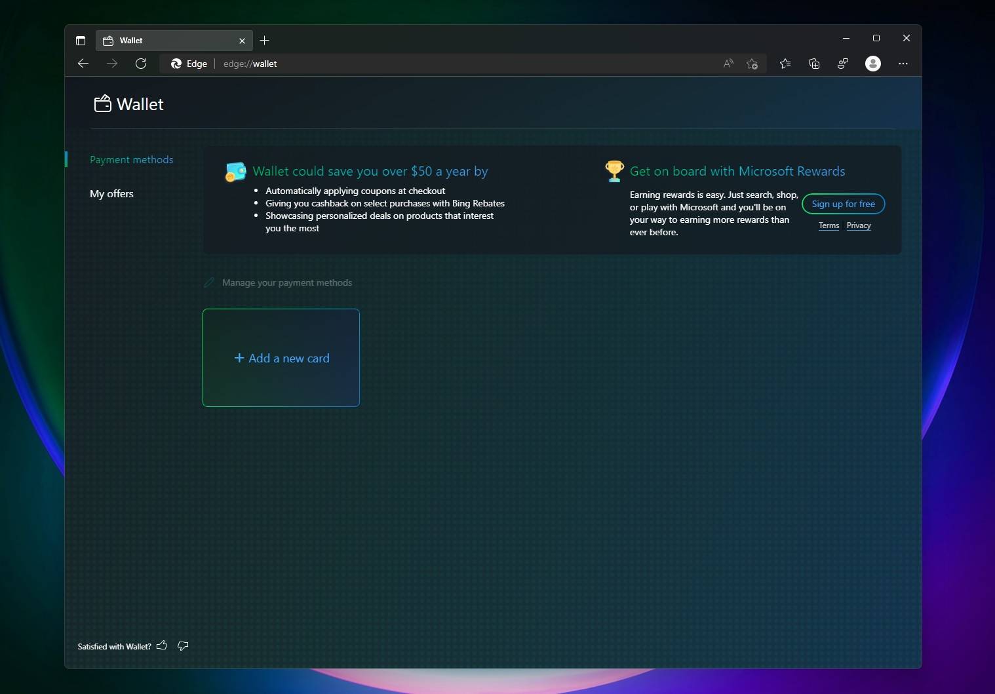This screenshot has width=995, height=694.
Task: Refresh the Wallet page
Action: click(141, 64)
